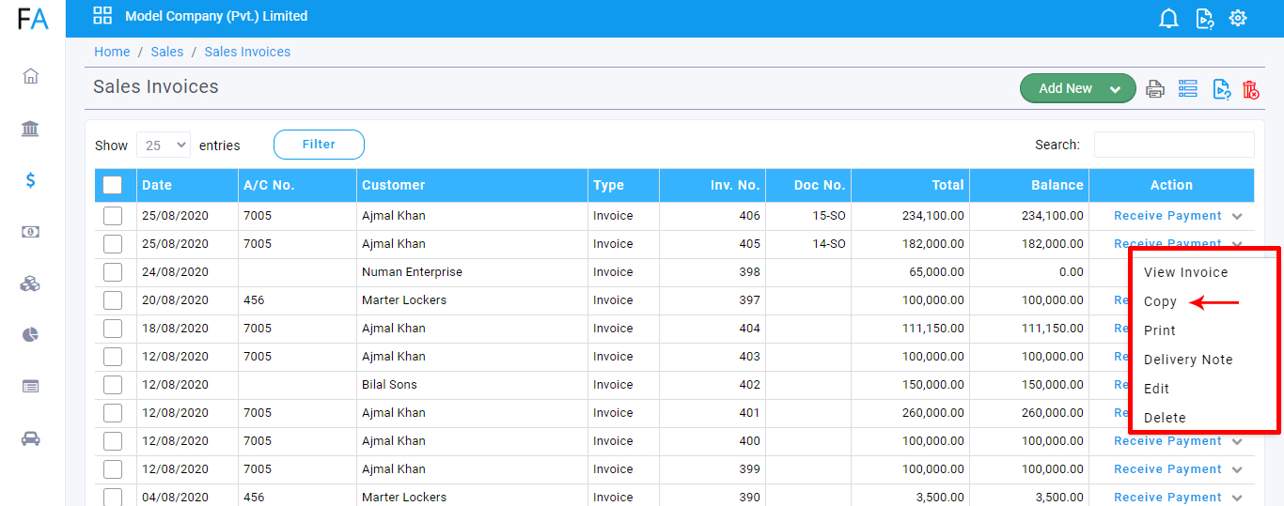Viewport: 1284px width, 506px height.
Task: Choose Delivery Note from the menu
Action: [1188, 360]
